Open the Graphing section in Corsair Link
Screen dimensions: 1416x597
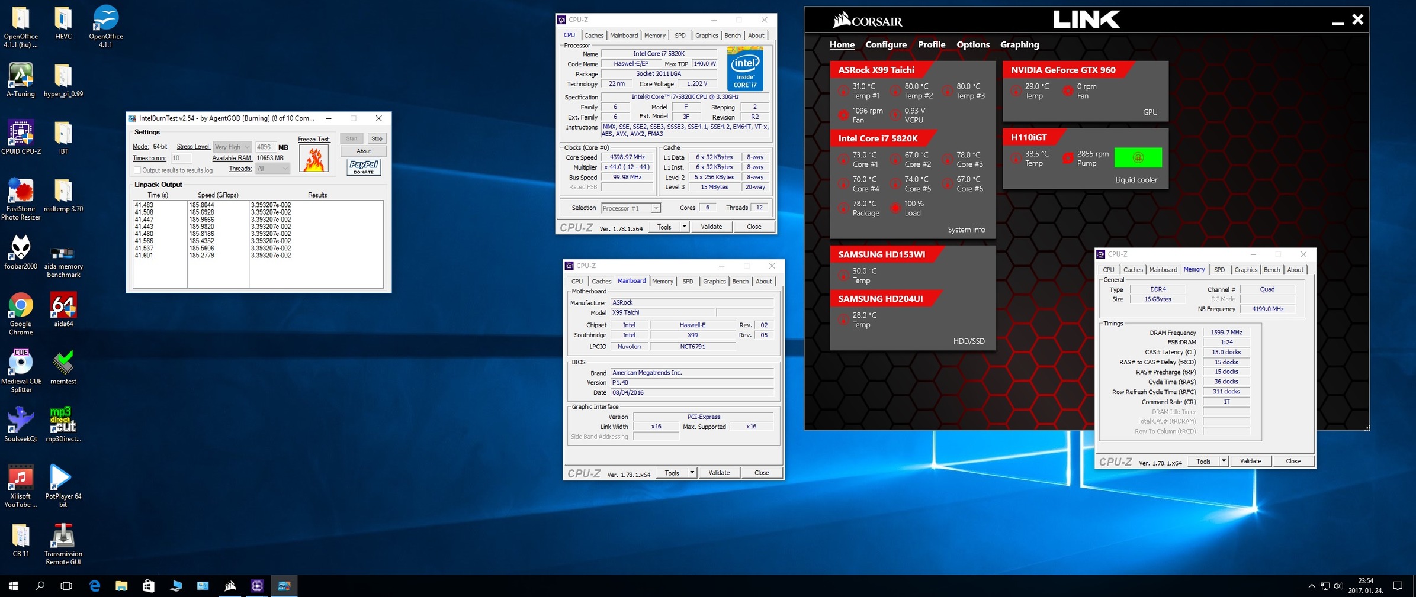(1020, 44)
